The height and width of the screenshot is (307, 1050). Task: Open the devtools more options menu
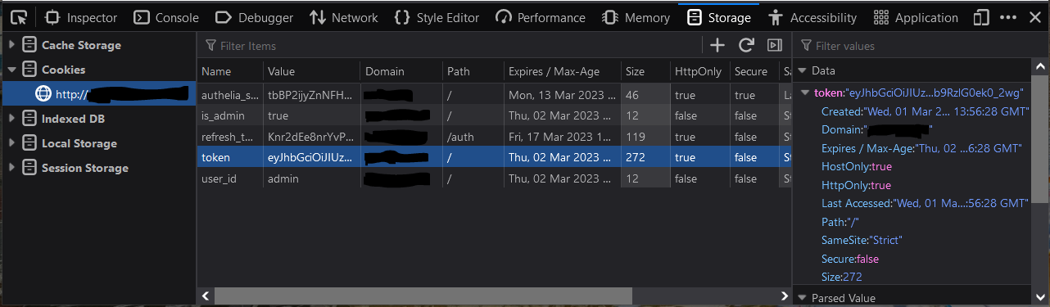coord(1009,17)
